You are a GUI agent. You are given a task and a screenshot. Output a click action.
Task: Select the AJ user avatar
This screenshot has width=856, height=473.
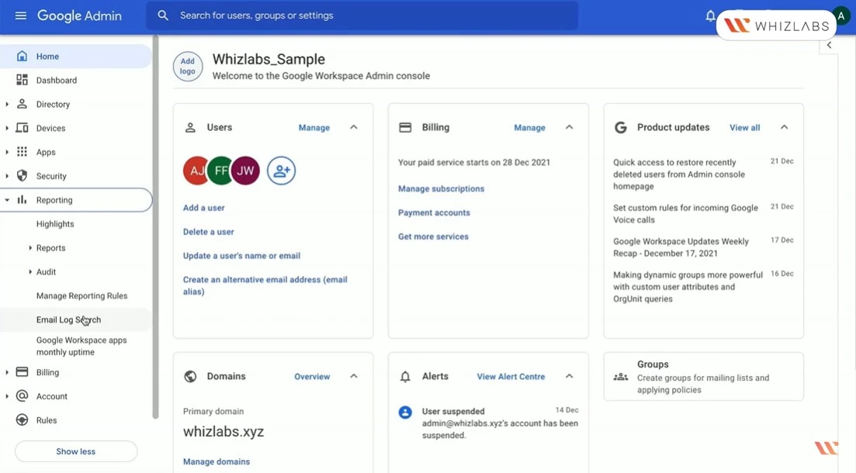click(x=194, y=171)
